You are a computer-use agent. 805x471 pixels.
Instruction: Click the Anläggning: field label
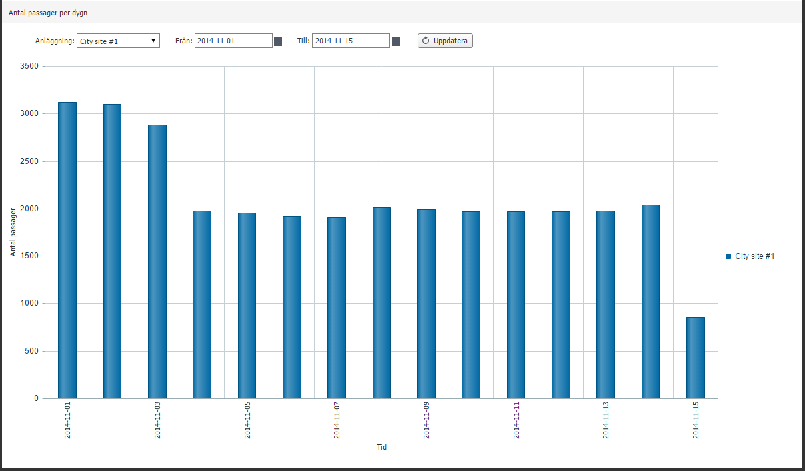55,41
